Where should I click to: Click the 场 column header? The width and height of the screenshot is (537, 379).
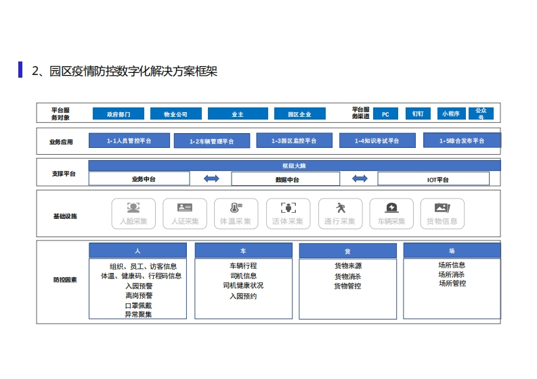click(x=452, y=251)
